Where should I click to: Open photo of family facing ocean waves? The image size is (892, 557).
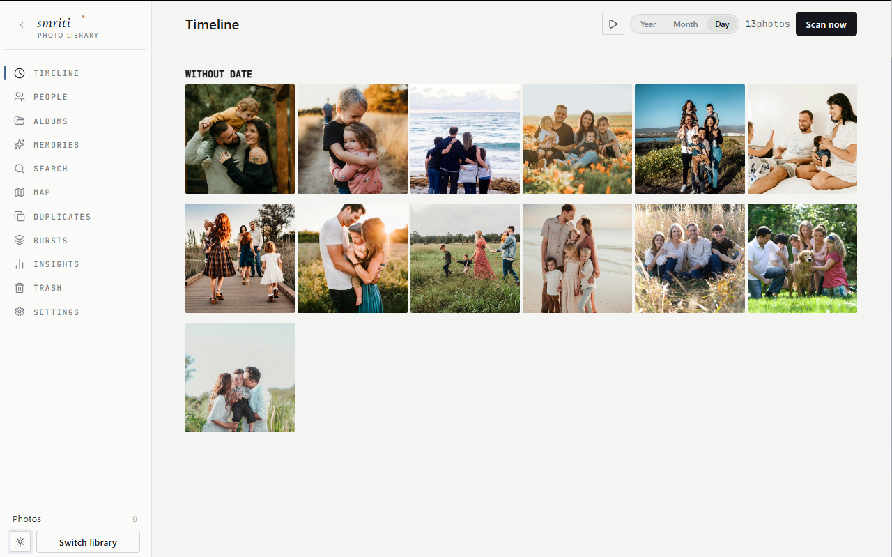click(x=465, y=139)
